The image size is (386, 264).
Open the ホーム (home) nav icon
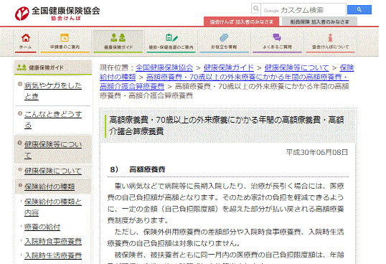pyautogui.click(x=26, y=42)
